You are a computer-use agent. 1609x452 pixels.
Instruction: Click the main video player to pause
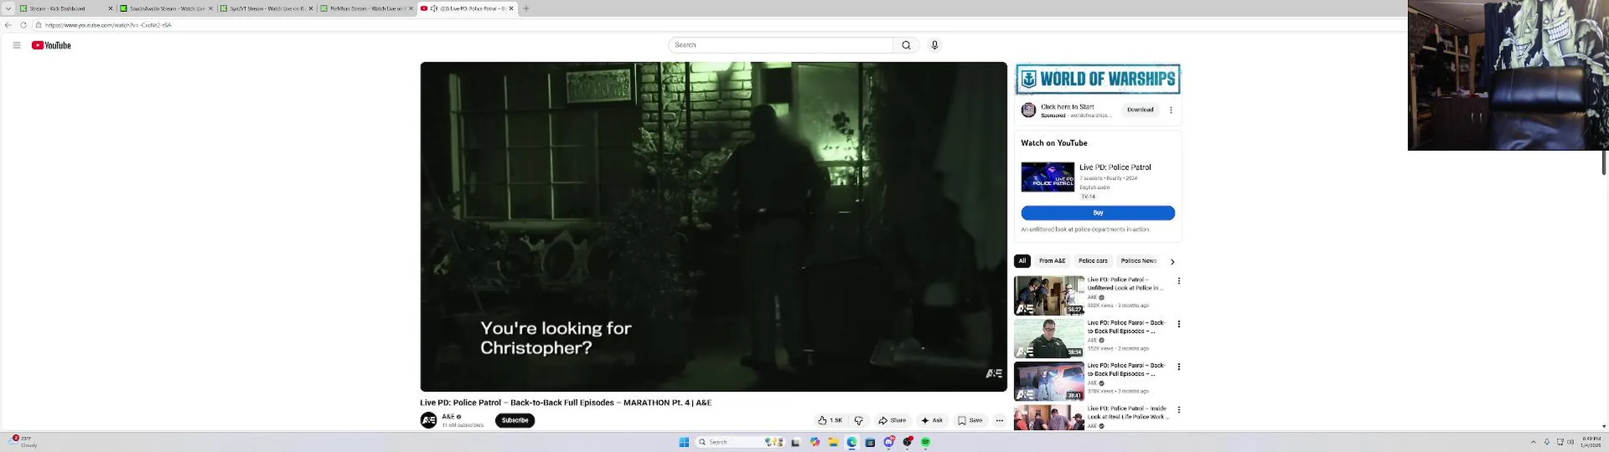(x=713, y=227)
